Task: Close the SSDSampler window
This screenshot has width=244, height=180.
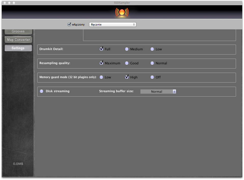Action: 5,3
